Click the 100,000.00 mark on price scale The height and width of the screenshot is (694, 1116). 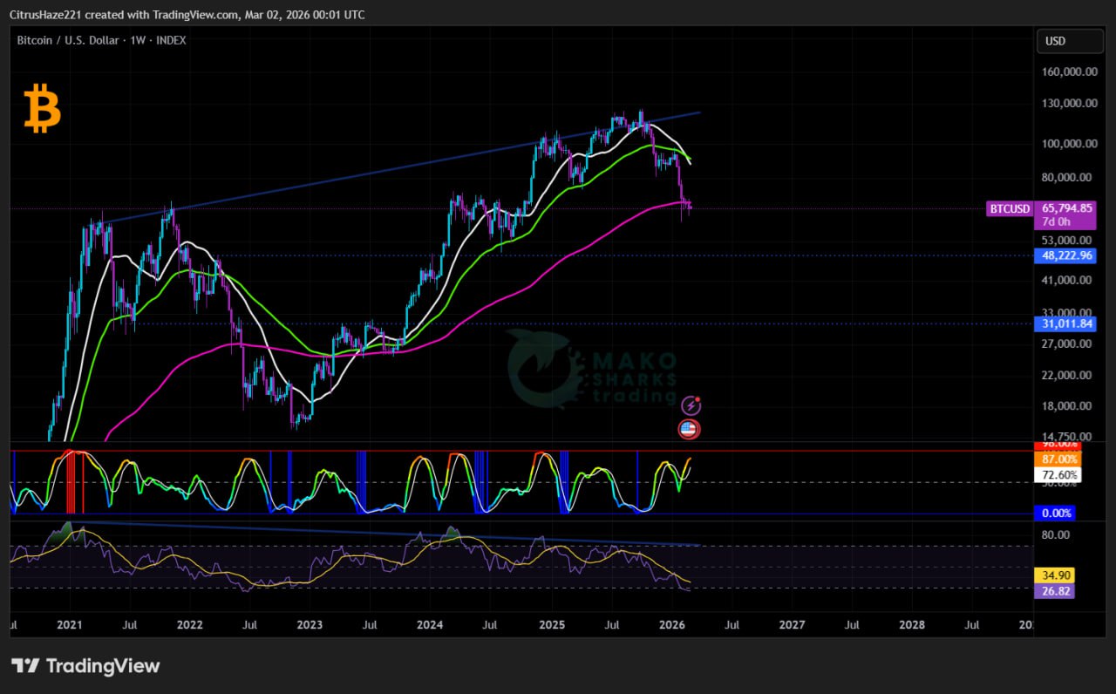click(1067, 144)
